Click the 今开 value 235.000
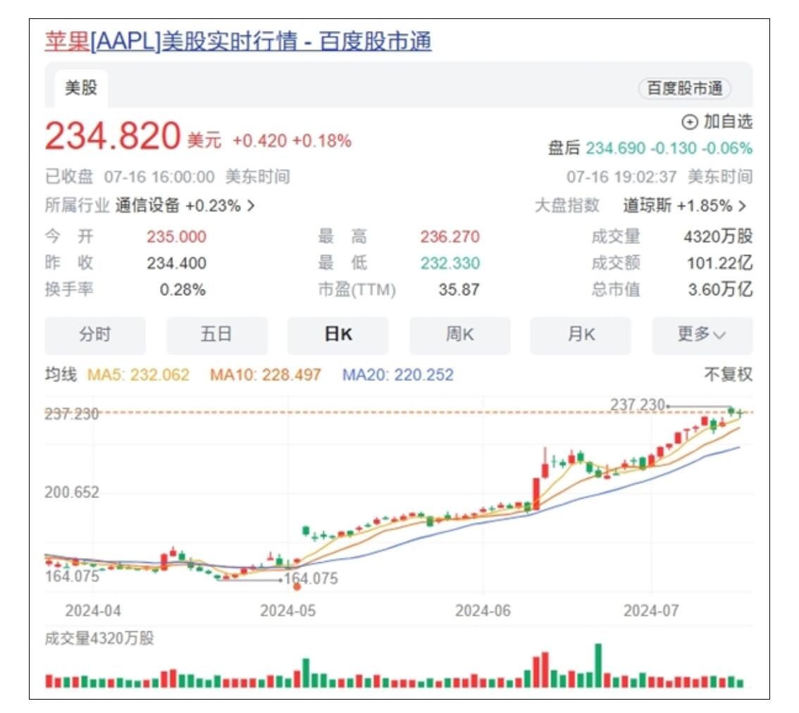This screenshot has width=799, height=713. point(176,237)
